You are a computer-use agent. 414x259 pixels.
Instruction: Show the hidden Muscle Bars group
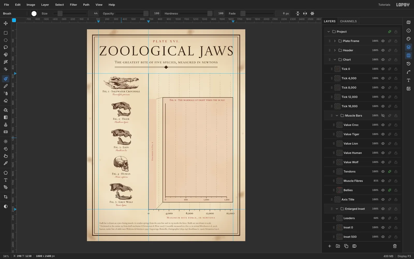(383, 116)
